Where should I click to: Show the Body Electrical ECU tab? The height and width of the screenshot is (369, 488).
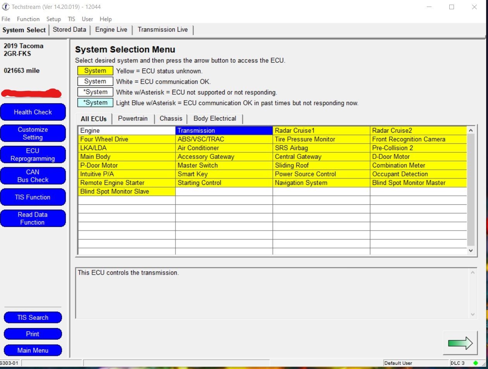pyautogui.click(x=215, y=119)
